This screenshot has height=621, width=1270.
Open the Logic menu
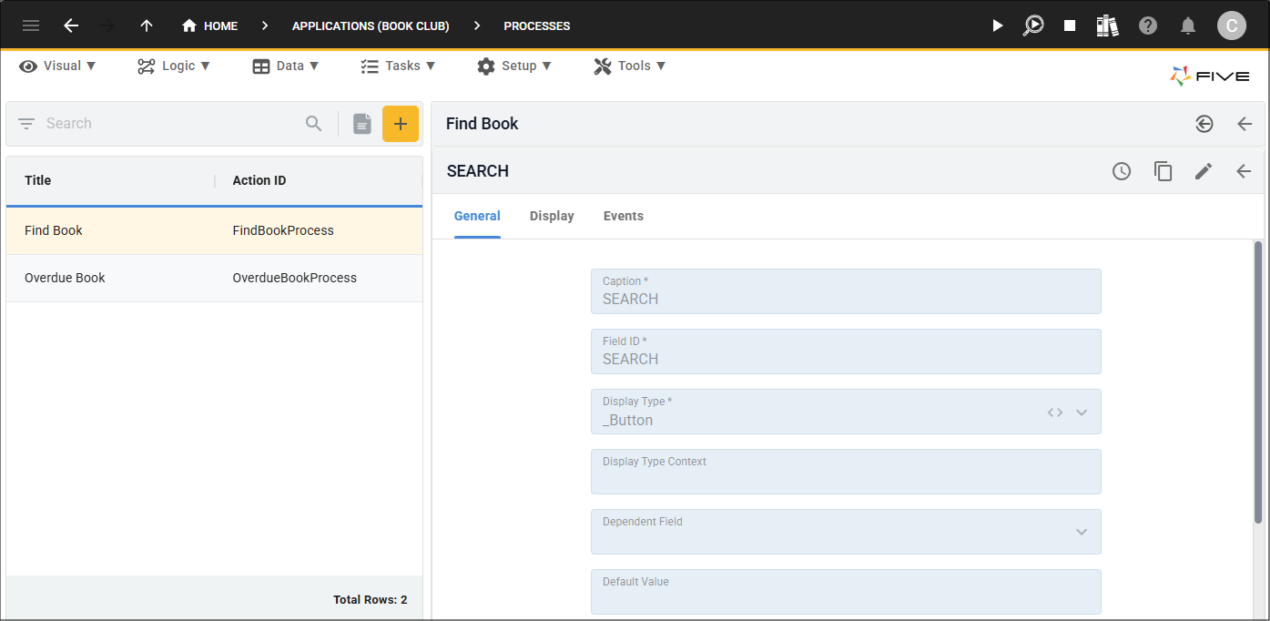(x=174, y=66)
